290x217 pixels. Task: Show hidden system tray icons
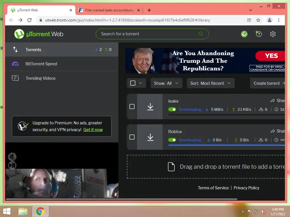pyautogui.click(x=243, y=212)
